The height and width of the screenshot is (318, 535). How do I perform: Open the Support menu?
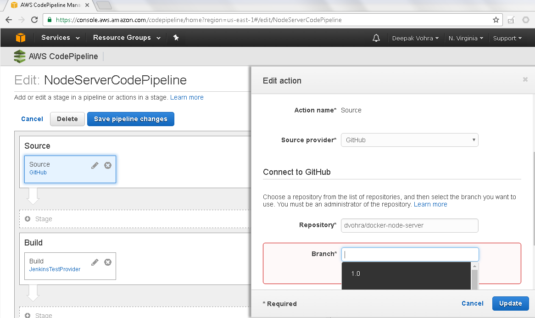tap(507, 38)
